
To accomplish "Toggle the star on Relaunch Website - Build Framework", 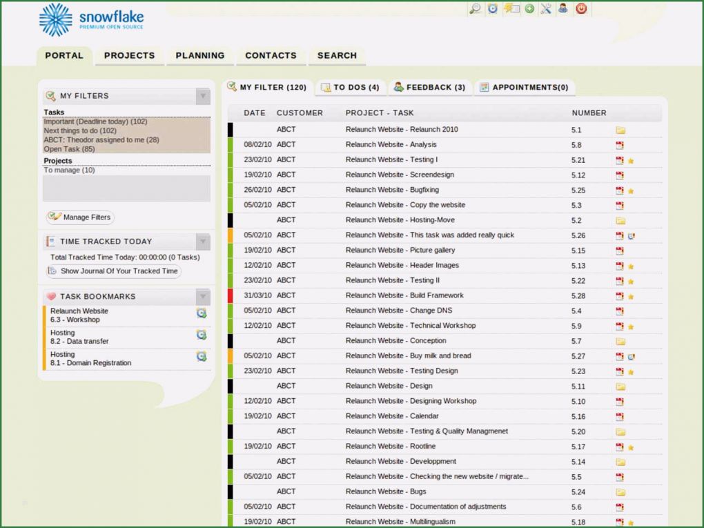I will click(x=630, y=295).
